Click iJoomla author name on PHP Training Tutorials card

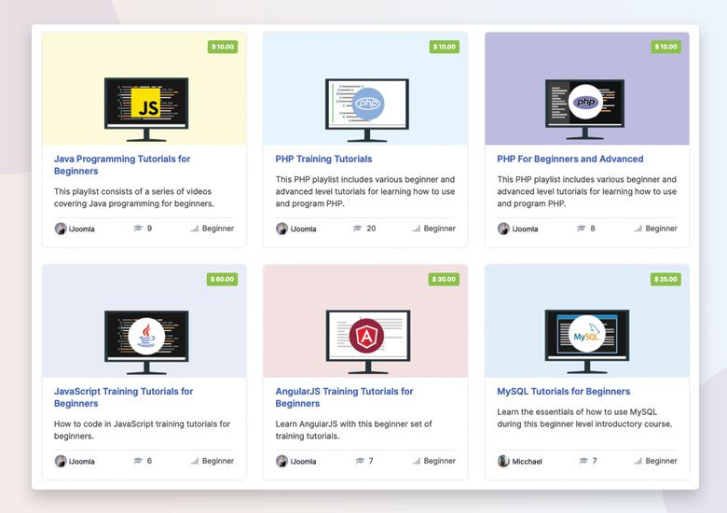click(x=303, y=229)
